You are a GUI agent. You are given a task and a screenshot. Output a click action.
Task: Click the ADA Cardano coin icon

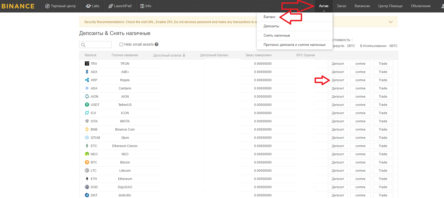point(87,88)
